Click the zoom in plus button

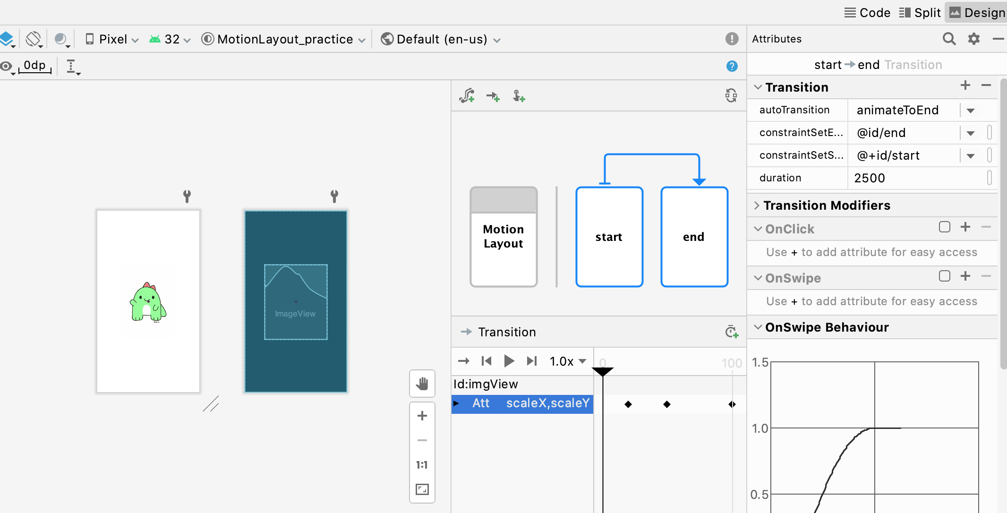click(422, 416)
